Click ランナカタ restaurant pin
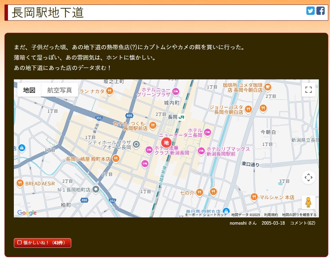The height and width of the screenshot is (263, 330). tap(109, 91)
